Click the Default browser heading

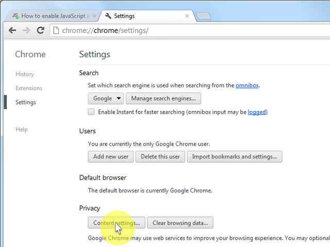pyautogui.click(x=103, y=178)
